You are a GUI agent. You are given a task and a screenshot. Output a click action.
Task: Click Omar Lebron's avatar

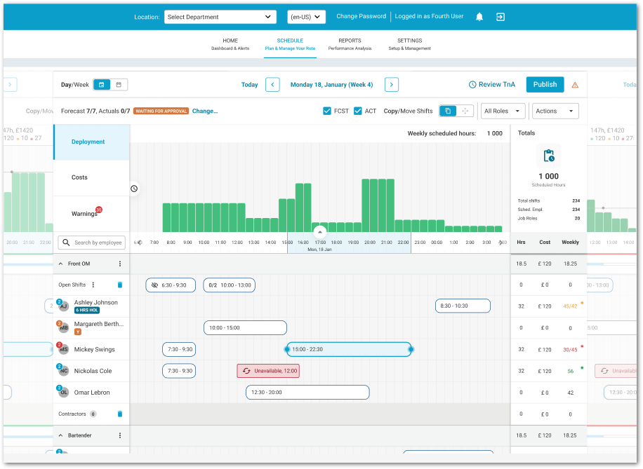tap(63, 392)
